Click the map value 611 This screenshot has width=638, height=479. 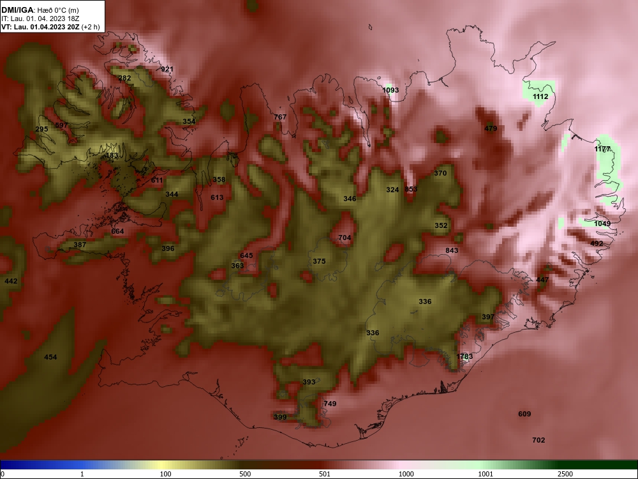click(157, 181)
